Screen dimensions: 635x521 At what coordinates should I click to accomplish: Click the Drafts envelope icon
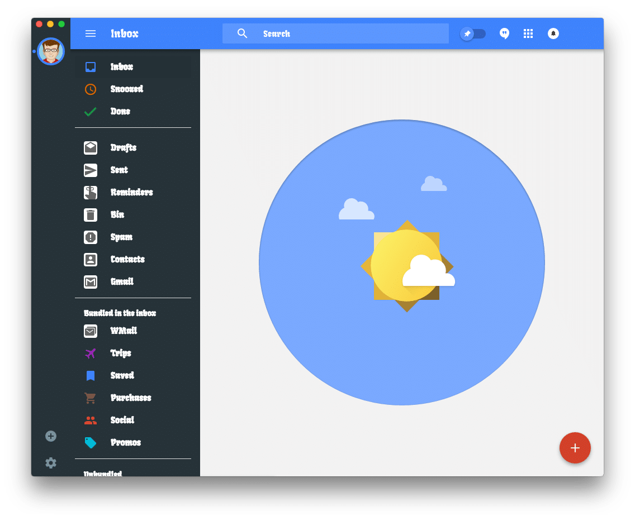pos(91,147)
